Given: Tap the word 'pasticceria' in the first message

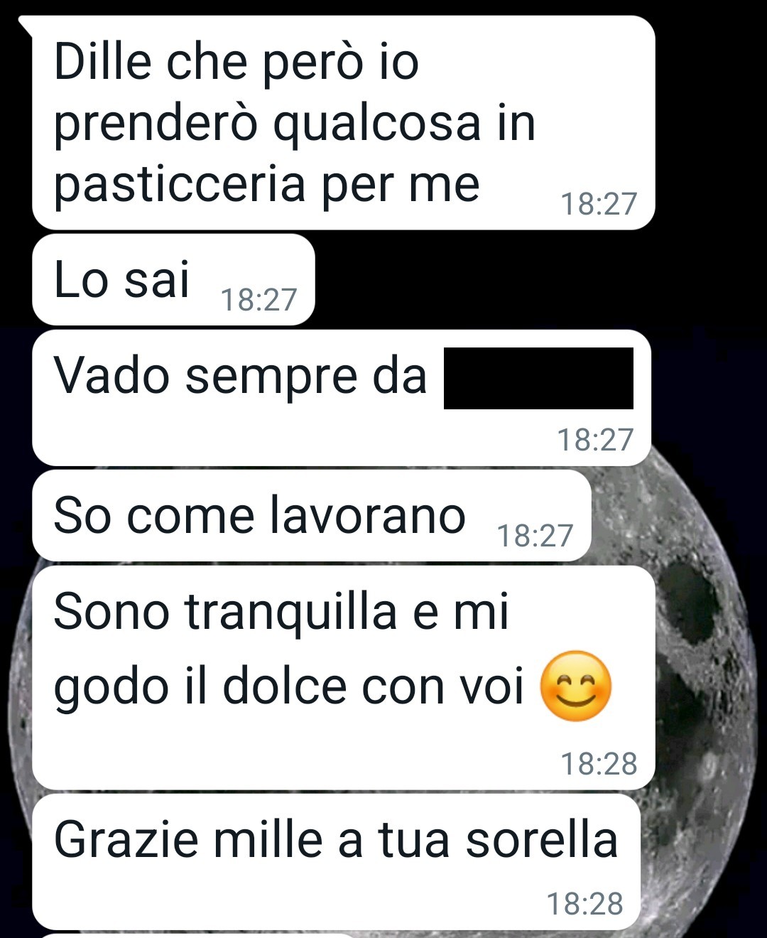Looking at the screenshot, I should click(x=180, y=185).
